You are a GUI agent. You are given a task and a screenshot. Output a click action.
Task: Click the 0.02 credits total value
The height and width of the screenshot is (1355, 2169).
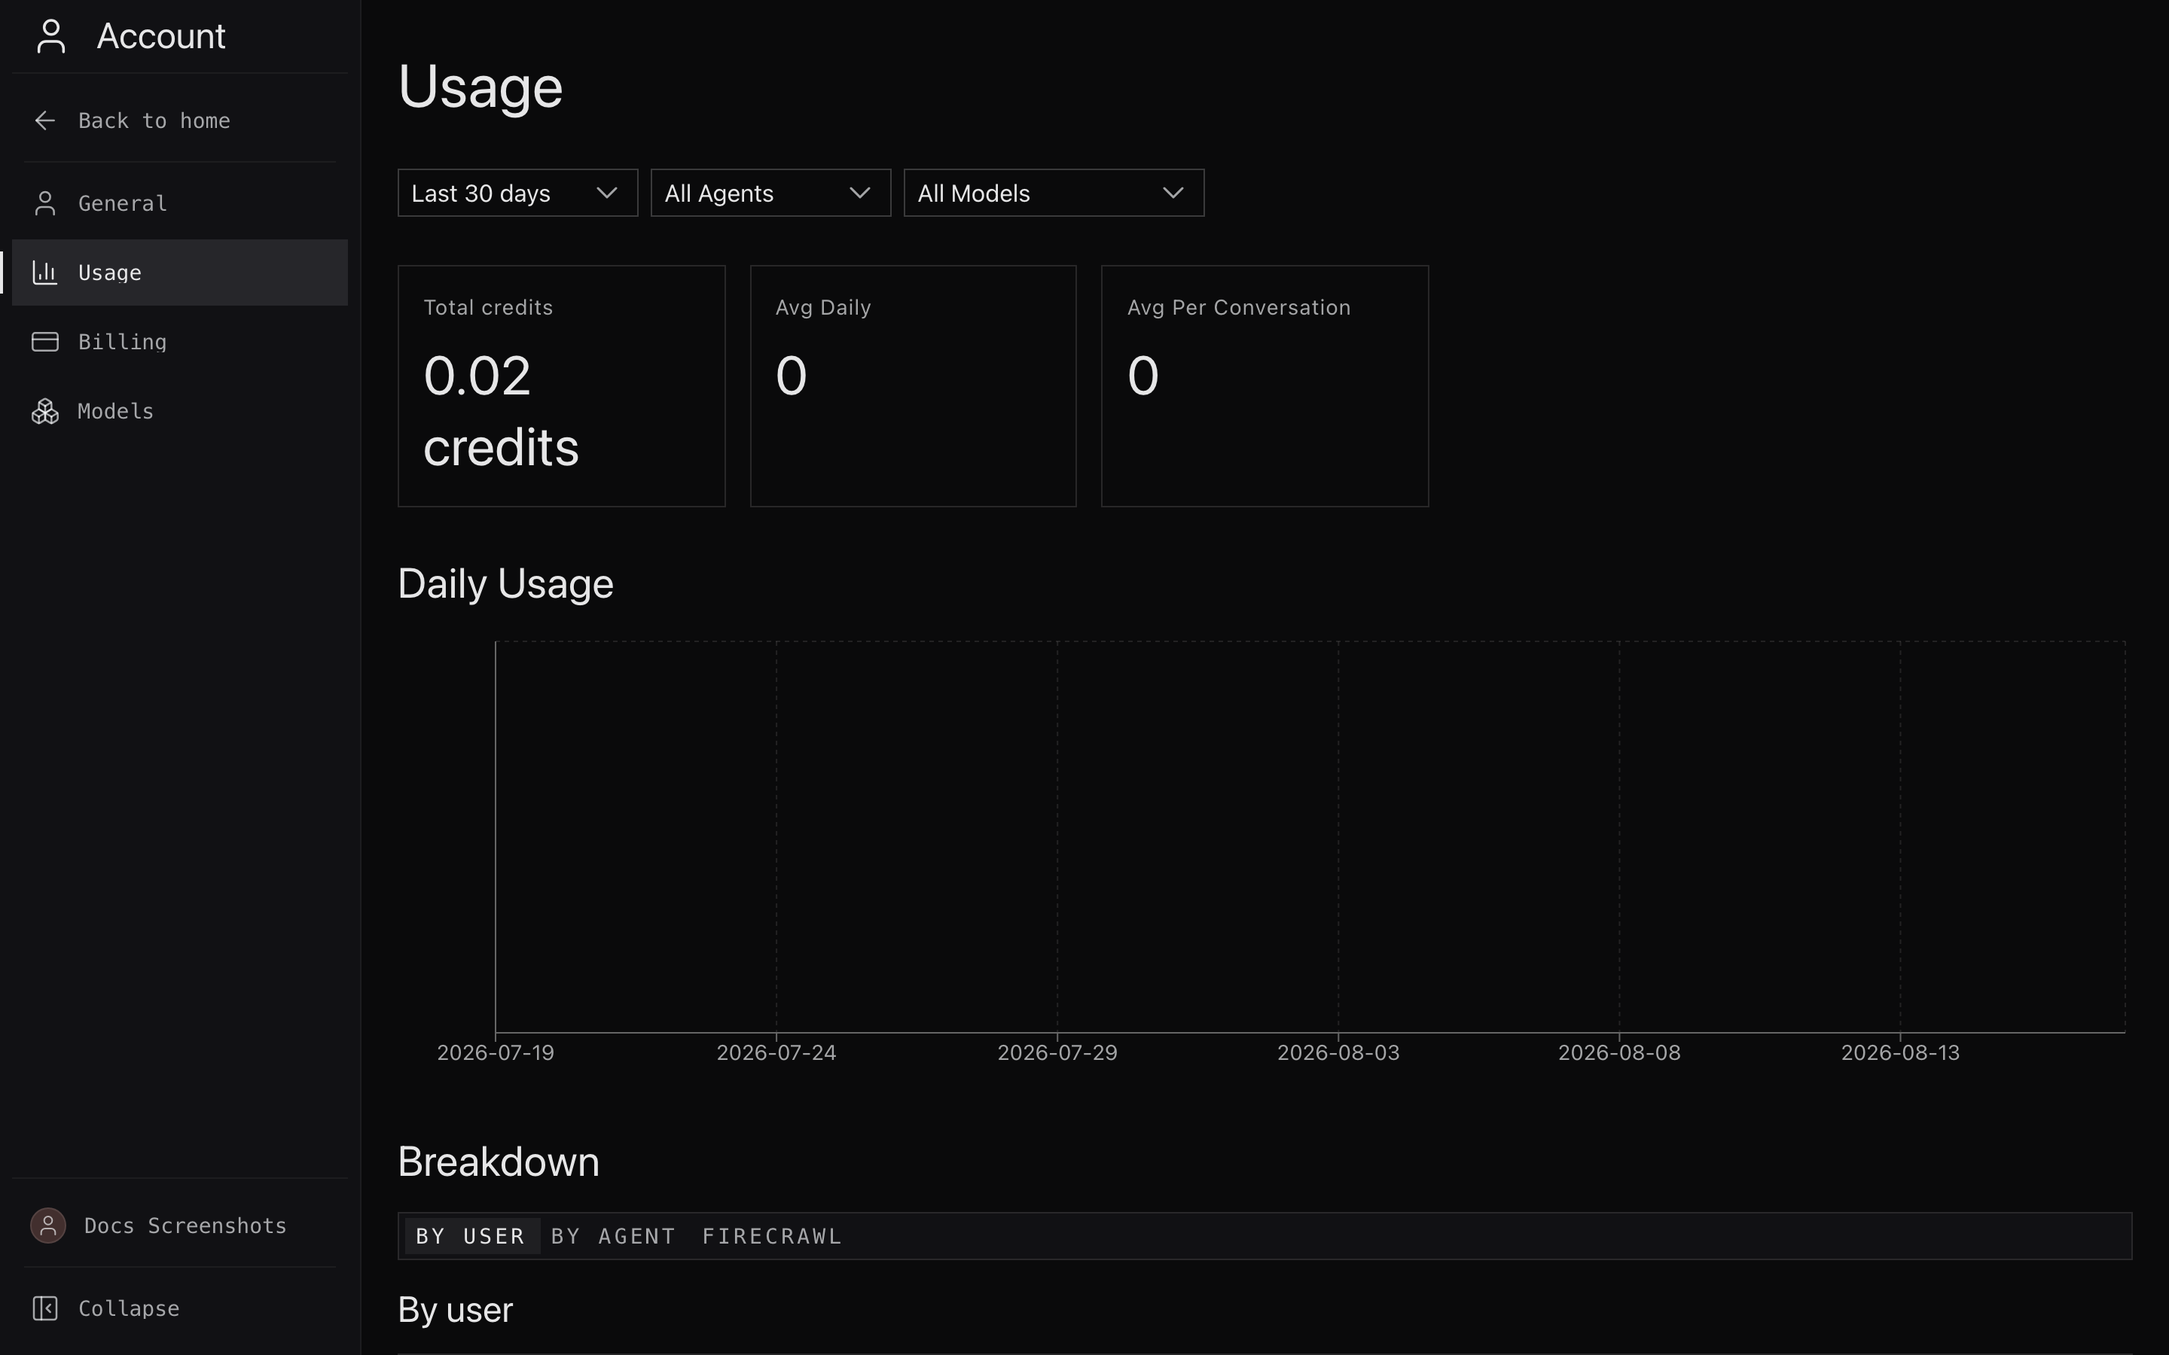(501, 411)
